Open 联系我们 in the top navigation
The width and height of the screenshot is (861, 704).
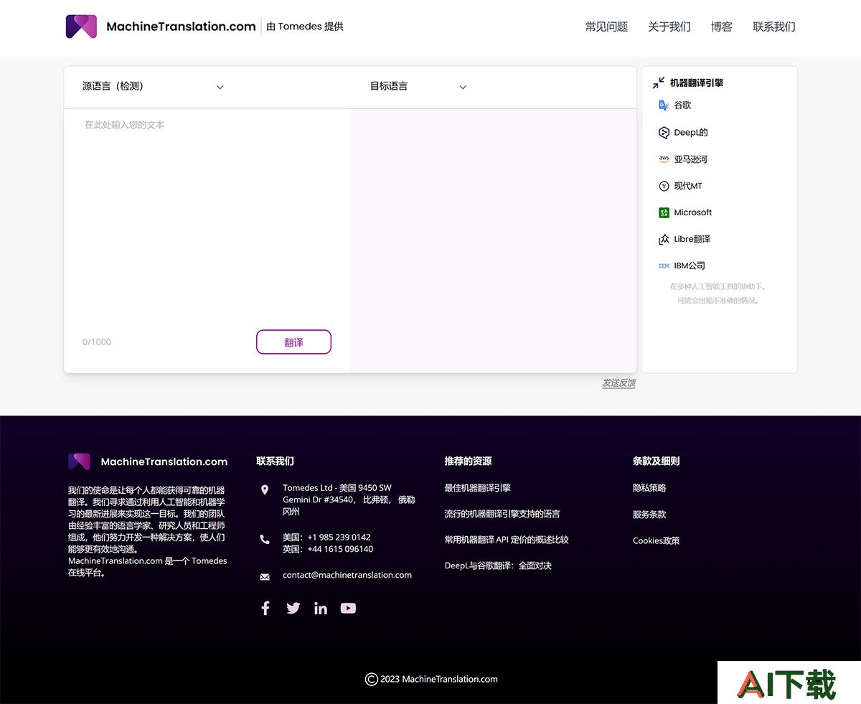pyautogui.click(x=774, y=27)
